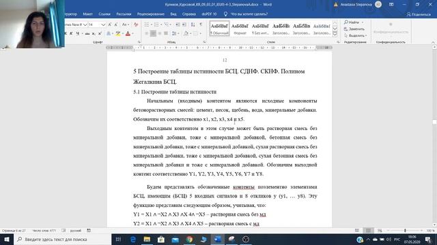
Task: Toggle superscript formatting
Action: coord(100,33)
